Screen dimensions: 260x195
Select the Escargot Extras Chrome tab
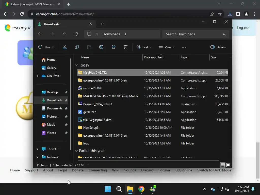[33, 4]
